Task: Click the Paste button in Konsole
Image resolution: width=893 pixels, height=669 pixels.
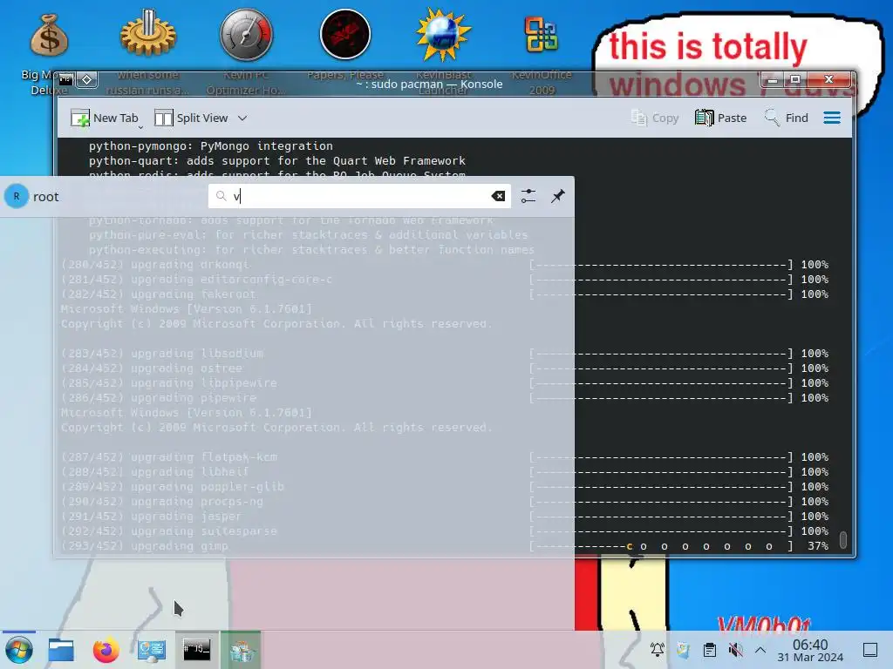Action: click(x=720, y=118)
